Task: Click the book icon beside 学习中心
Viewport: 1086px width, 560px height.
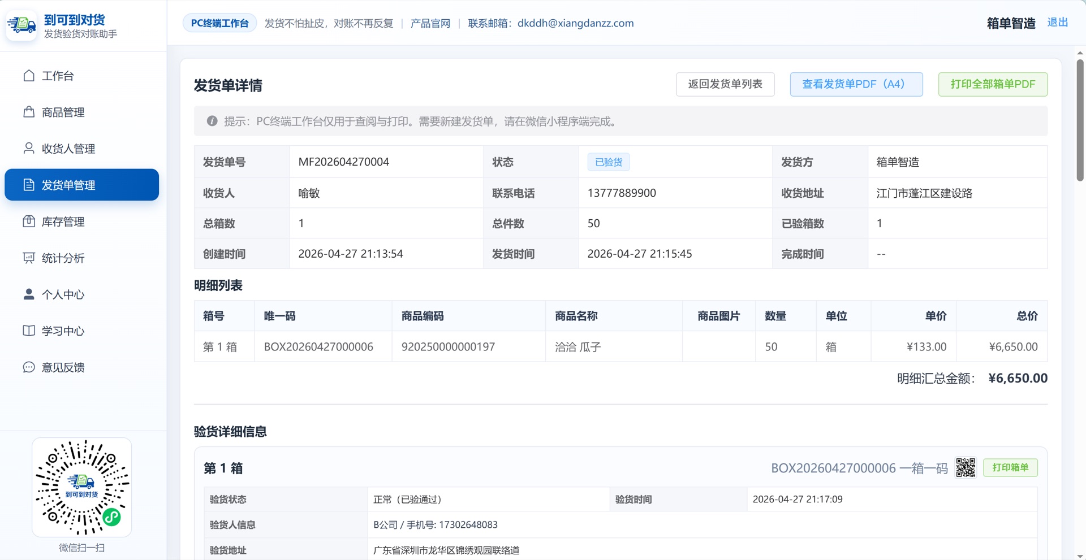Action: tap(29, 331)
